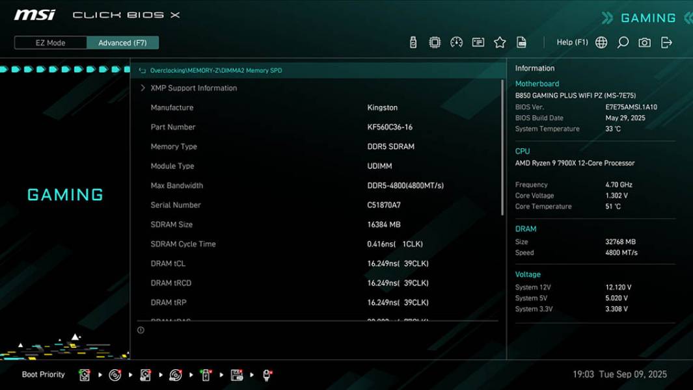The width and height of the screenshot is (693, 390).
Task: Open search using the magnifier icon
Action: (x=623, y=42)
